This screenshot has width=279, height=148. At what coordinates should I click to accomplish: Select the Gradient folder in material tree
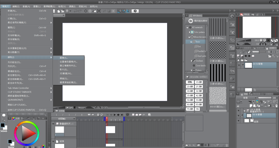tap(199, 61)
